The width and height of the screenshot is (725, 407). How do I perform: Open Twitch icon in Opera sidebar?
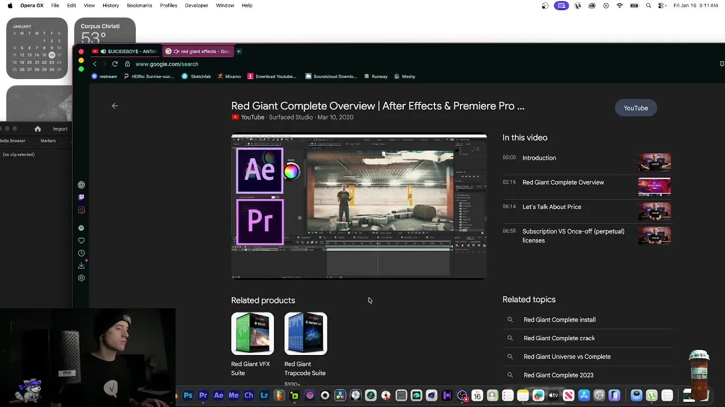tap(81, 197)
